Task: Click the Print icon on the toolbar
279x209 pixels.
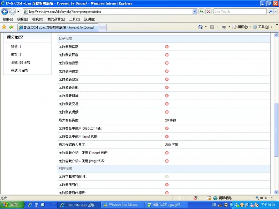Action: 224,26
